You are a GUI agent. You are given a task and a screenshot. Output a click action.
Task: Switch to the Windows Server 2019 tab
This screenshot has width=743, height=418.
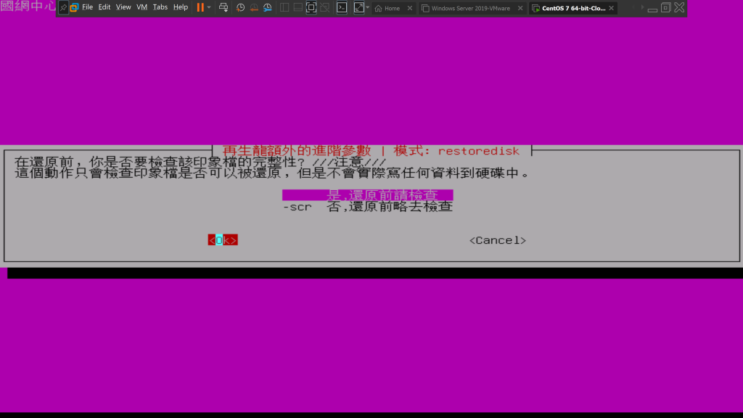(469, 9)
